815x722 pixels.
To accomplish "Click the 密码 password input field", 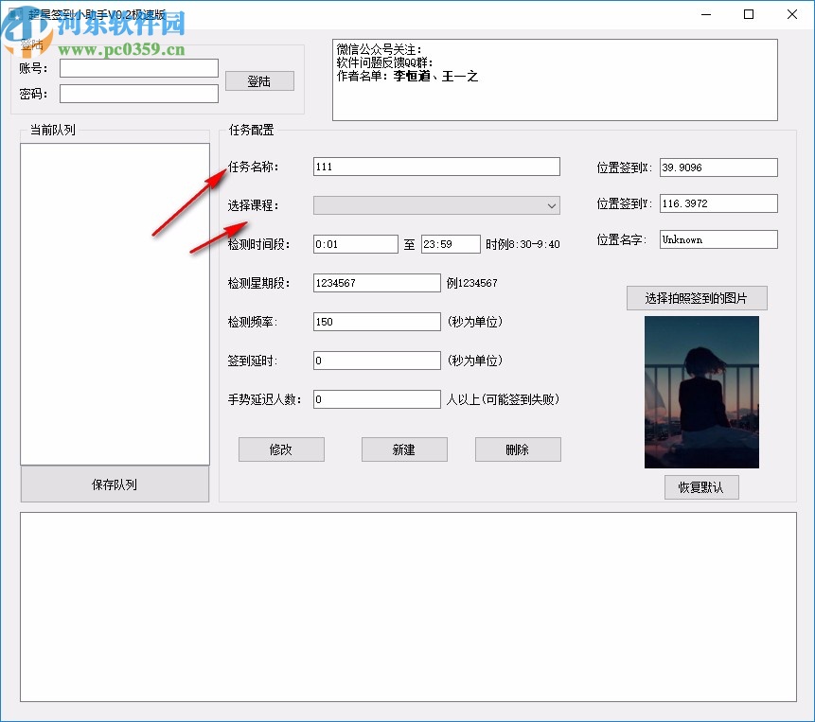I will point(138,93).
